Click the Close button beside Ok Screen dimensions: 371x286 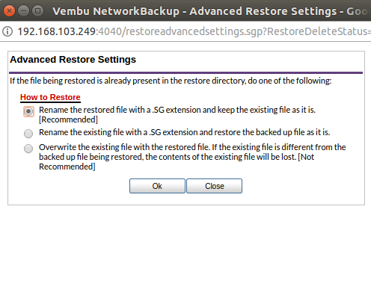click(x=214, y=186)
